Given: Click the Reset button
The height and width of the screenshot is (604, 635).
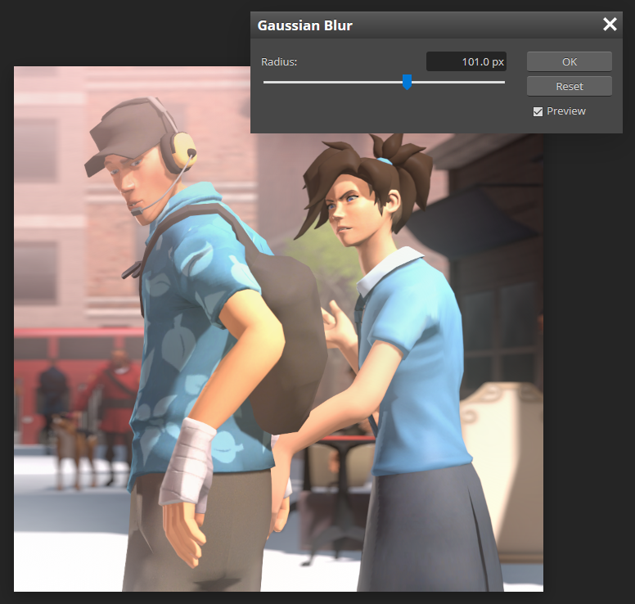Looking at the screenshot, I should [x=569, y=86].
